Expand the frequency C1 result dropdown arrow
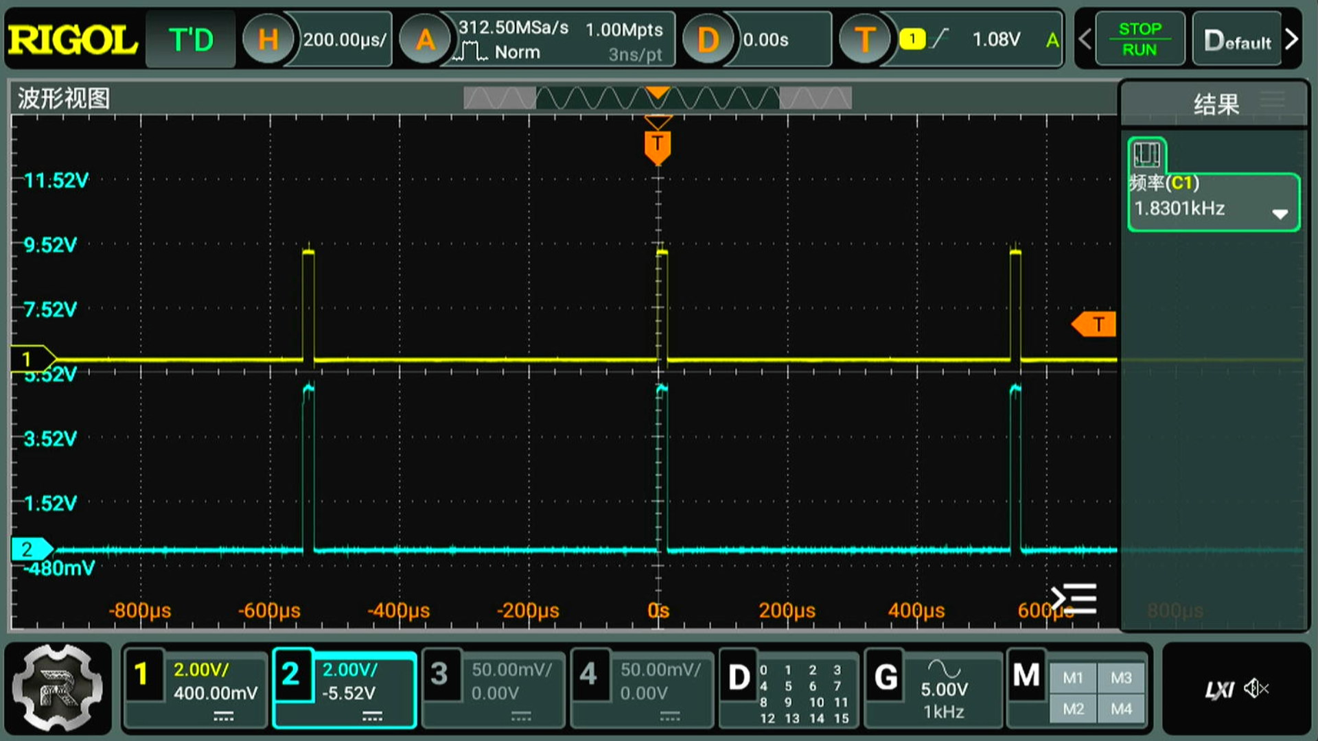 [1279, 214]
